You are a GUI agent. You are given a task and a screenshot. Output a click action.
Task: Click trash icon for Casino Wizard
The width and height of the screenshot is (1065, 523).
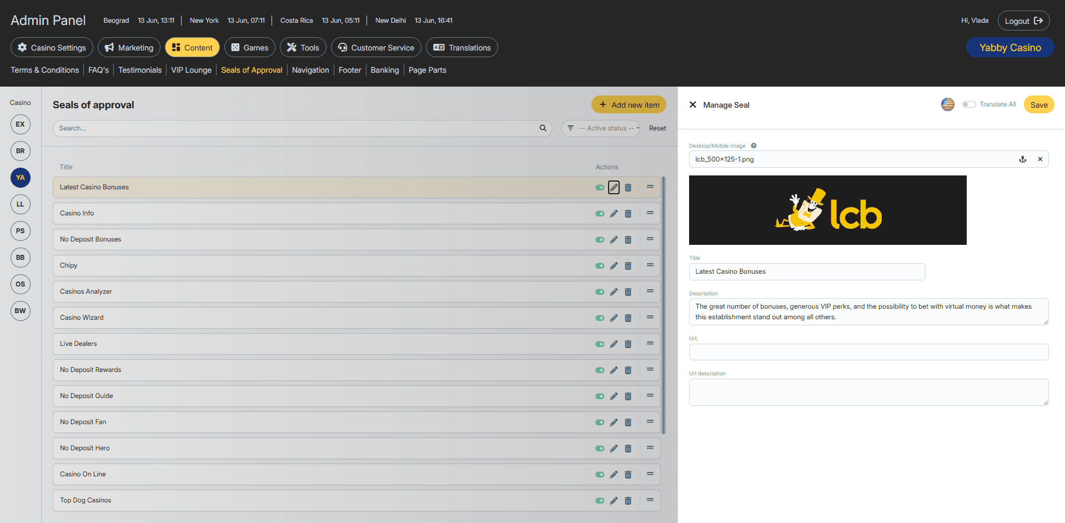point(628,318)
